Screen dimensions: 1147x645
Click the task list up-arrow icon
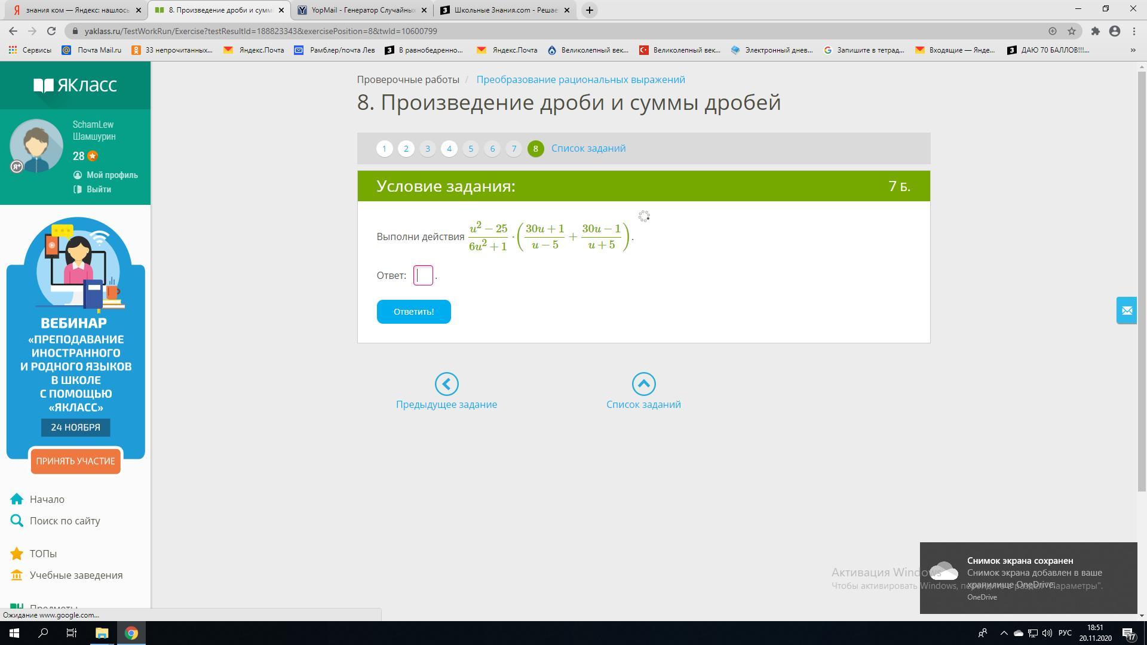point(643,384)
